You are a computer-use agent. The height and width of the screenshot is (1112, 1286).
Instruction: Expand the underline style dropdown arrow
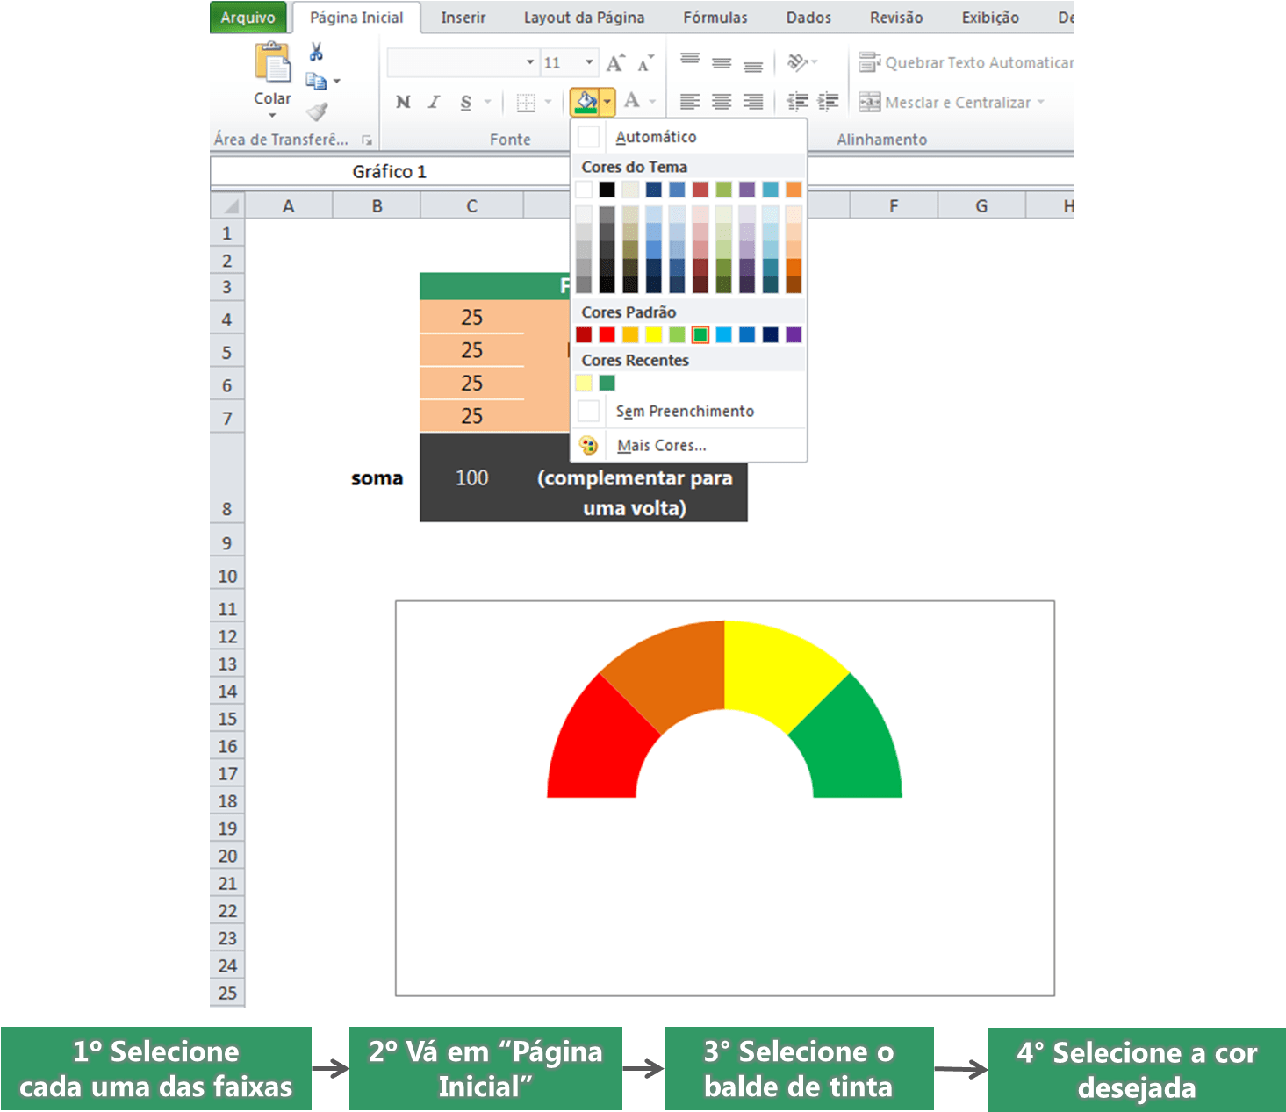pyautogui.click(x=488, y=102)
